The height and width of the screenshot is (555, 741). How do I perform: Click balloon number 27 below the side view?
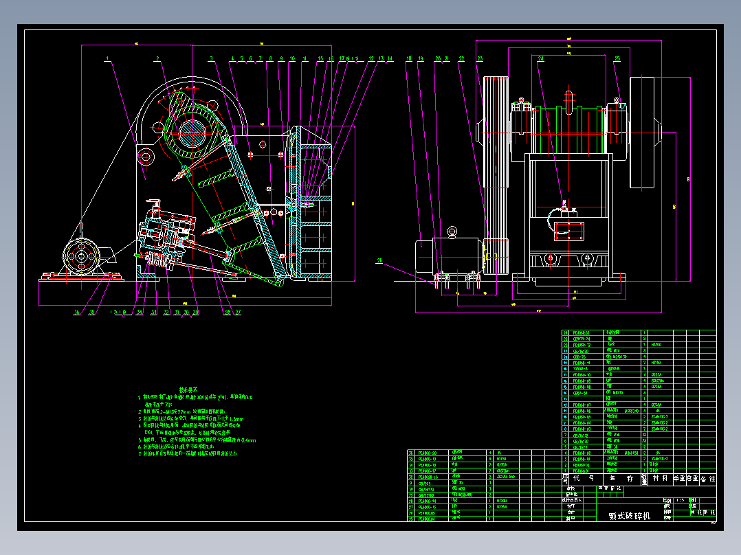coord(238,312)
